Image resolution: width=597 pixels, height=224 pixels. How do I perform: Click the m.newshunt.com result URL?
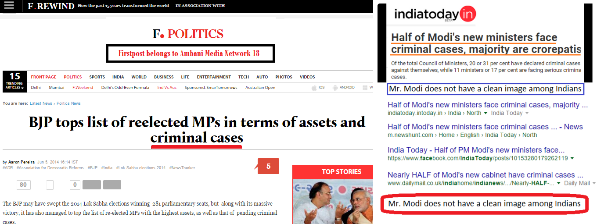[463, 135]
